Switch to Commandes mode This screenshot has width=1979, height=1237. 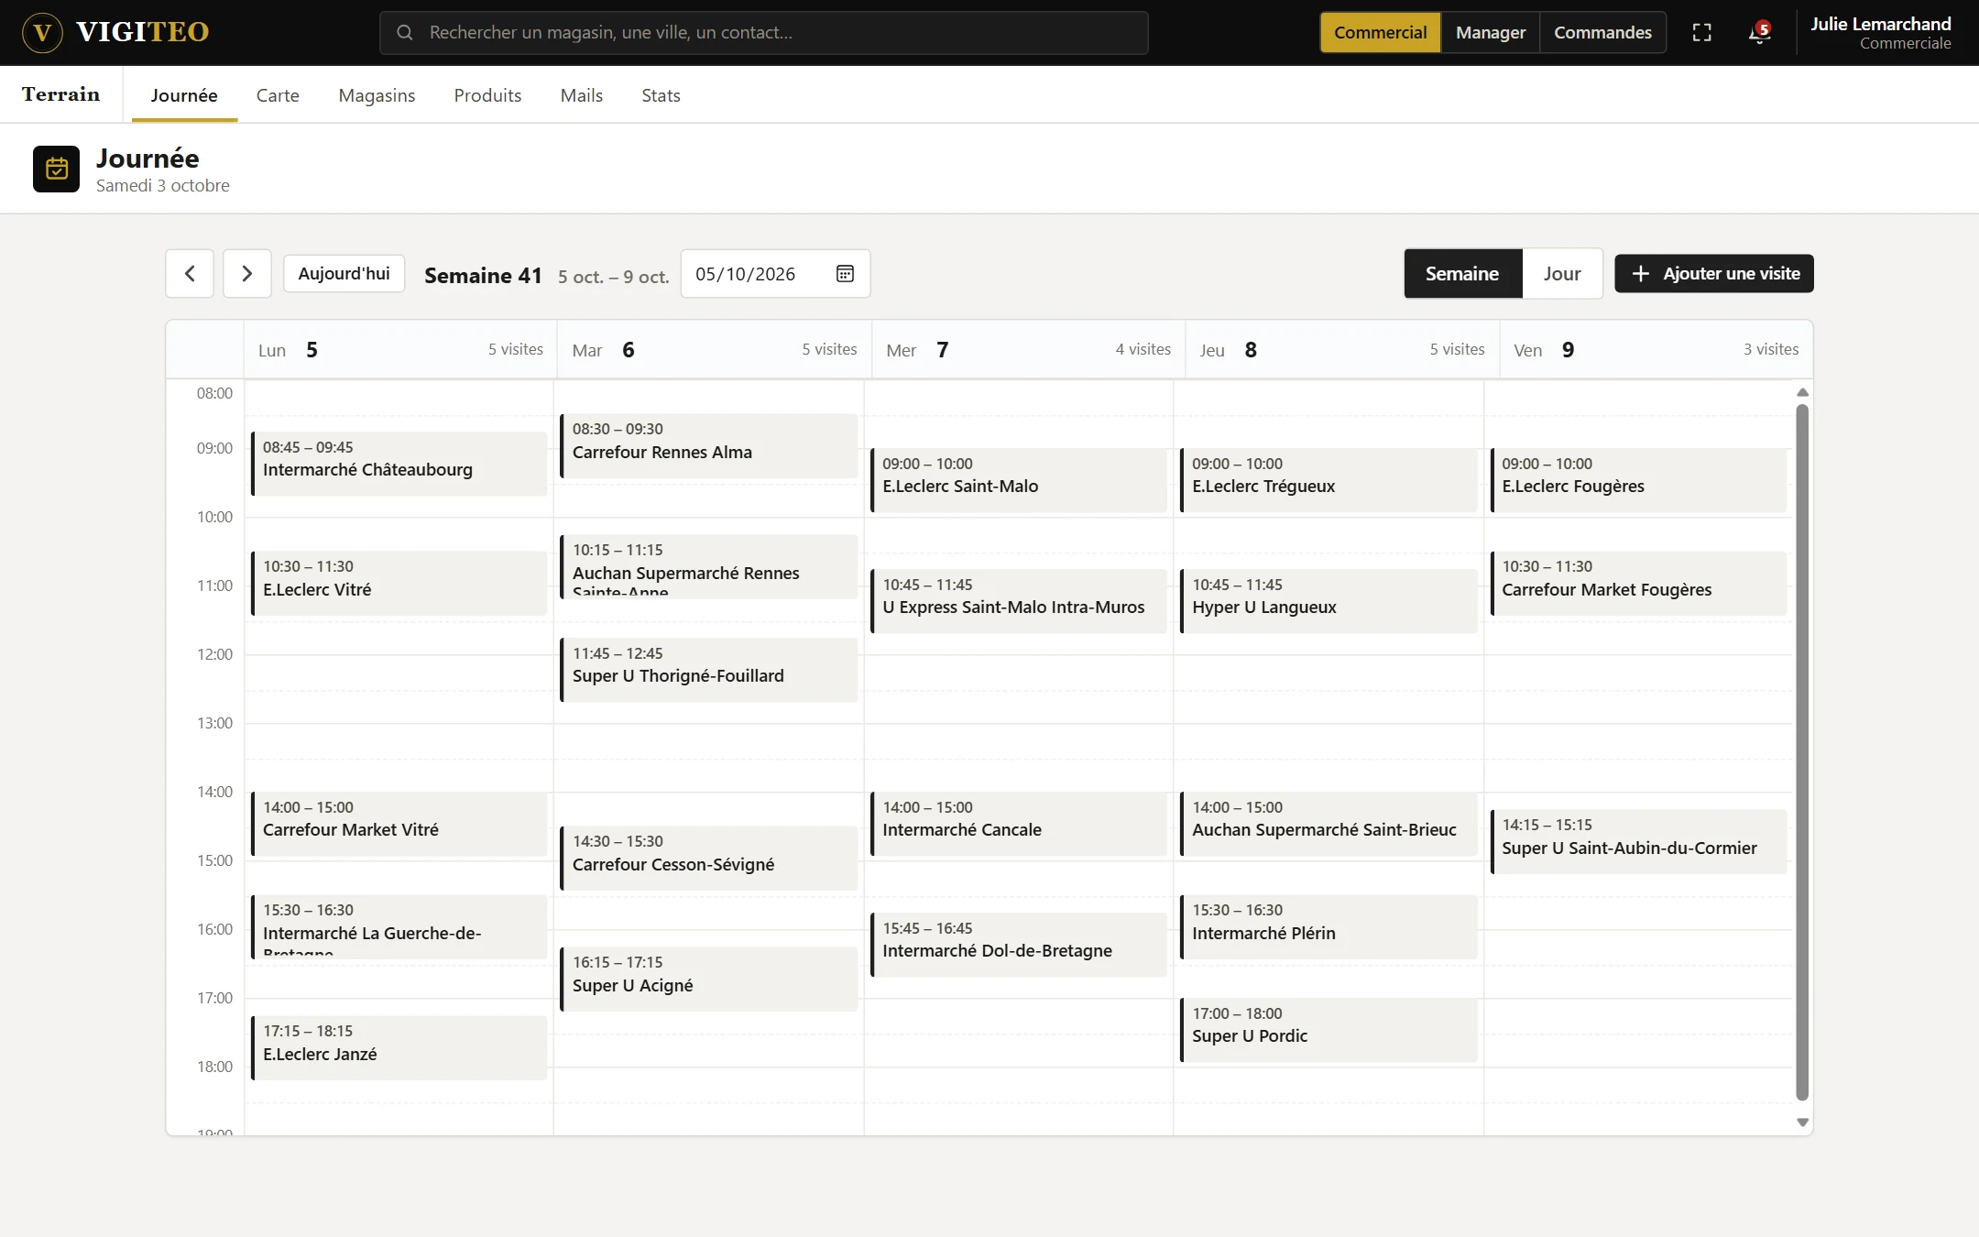[x=1602, y=33]
